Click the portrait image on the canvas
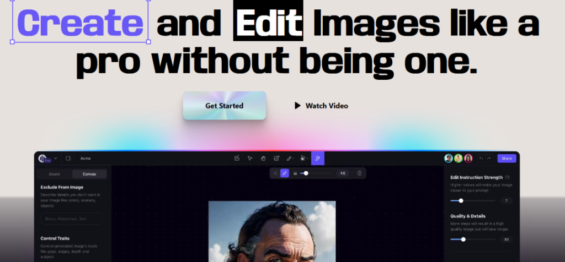The height and width of the screenshot is (262, 565). [272, 231]
